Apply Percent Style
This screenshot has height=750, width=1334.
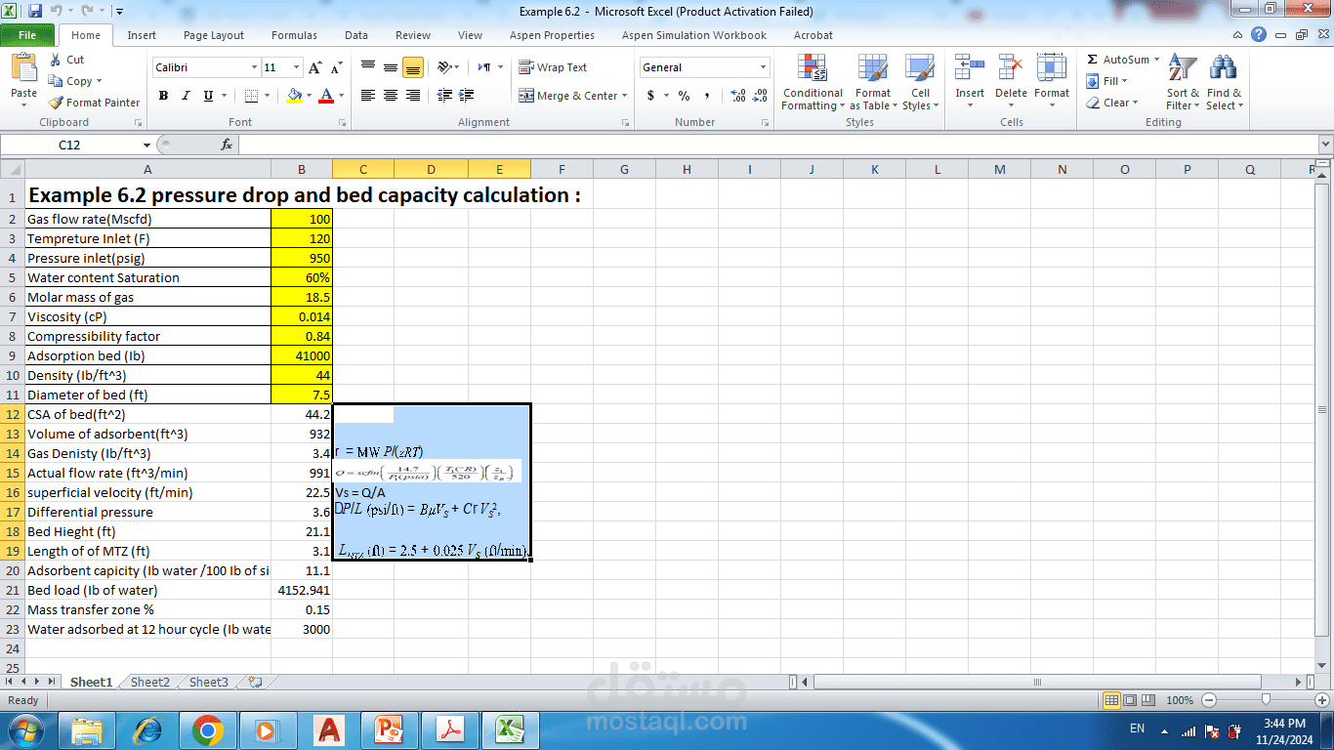click(684, 96)
